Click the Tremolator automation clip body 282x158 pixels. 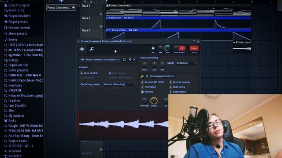(178, 24)
